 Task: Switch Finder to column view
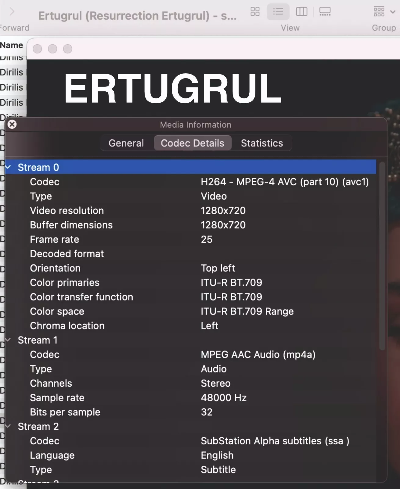301,12
